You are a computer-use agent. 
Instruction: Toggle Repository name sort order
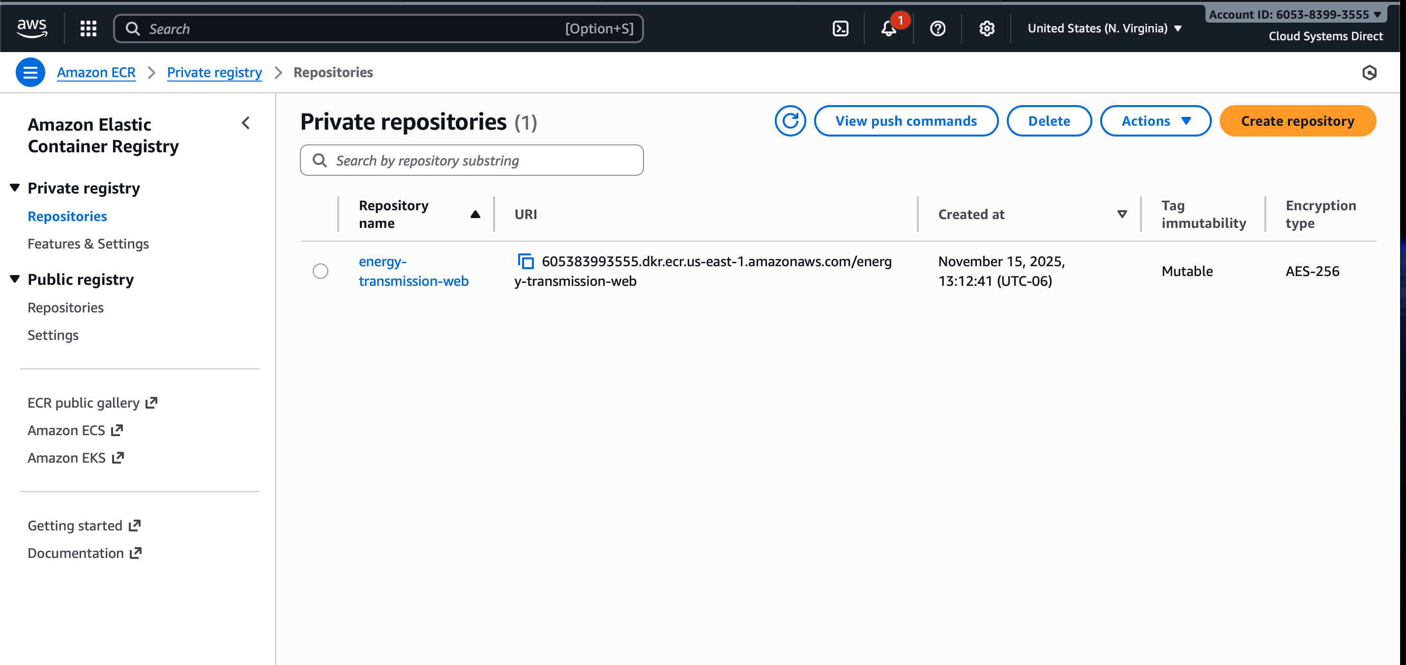(474, 214)
